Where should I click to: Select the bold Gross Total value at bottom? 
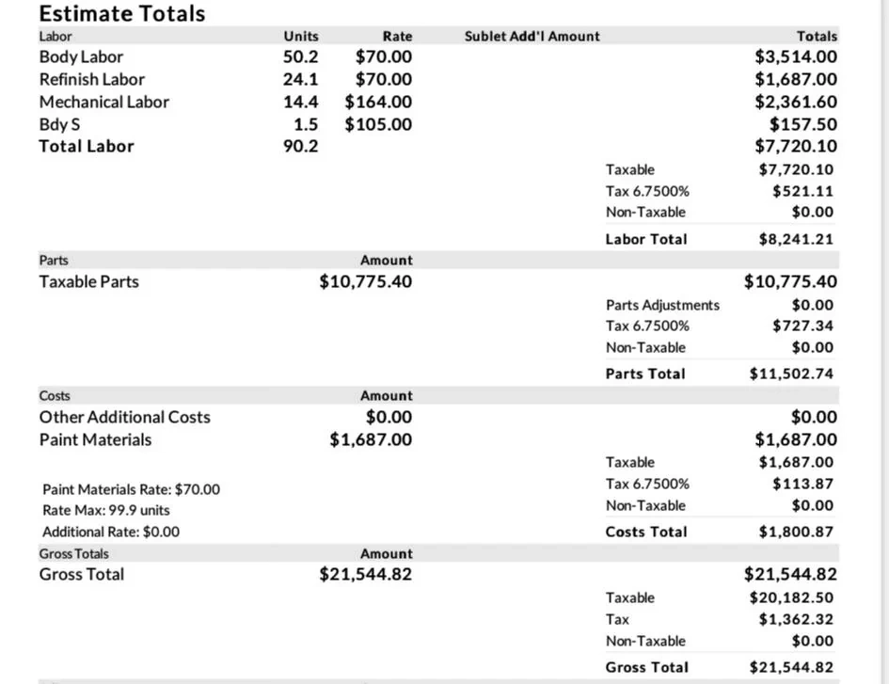(x=791, y=668)
